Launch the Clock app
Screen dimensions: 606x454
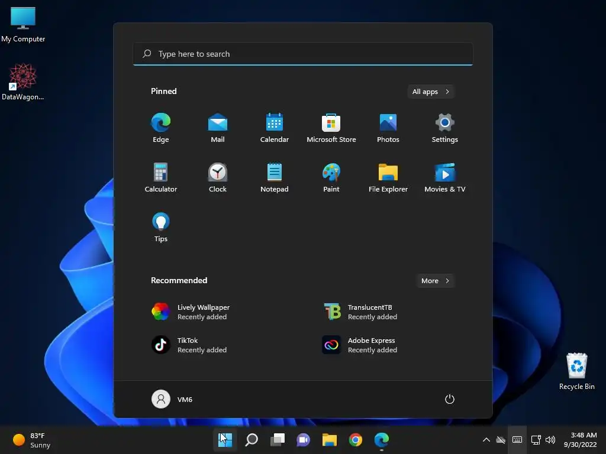[x=218, y=177]
